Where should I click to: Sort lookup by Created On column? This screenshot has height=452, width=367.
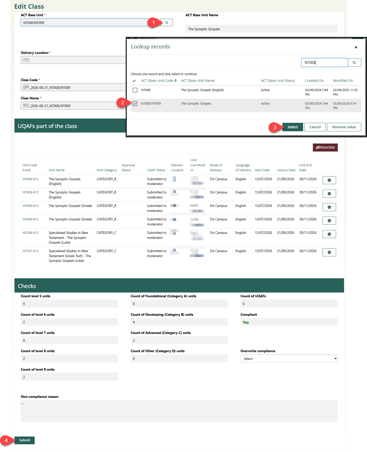click(x=314, y=81)
